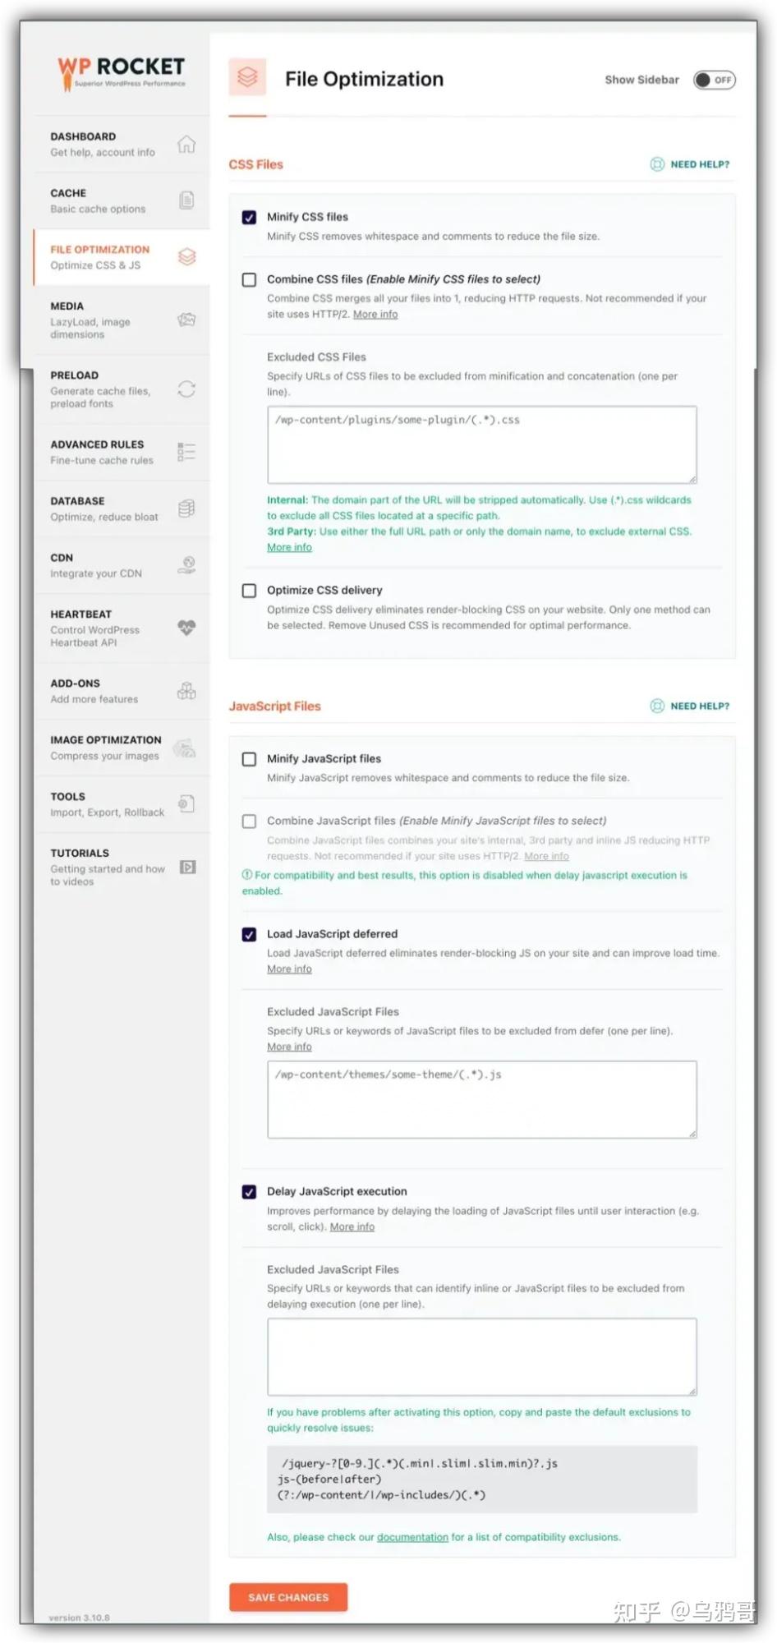Click the Heartbeat heart icon

[186, 628]
